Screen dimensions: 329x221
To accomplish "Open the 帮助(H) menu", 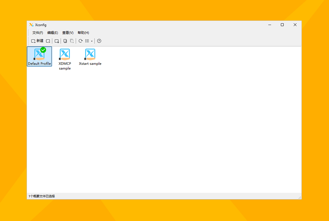I will click(x=83, y=33).
